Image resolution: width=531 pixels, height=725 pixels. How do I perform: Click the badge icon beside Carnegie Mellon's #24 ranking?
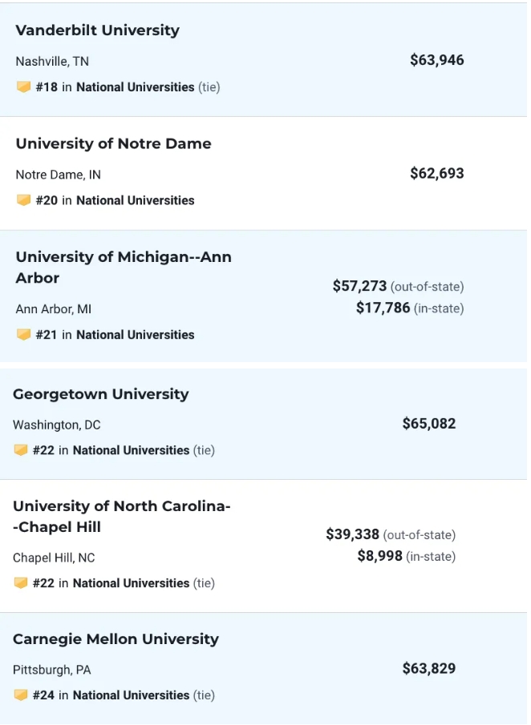tap(21, 695)
